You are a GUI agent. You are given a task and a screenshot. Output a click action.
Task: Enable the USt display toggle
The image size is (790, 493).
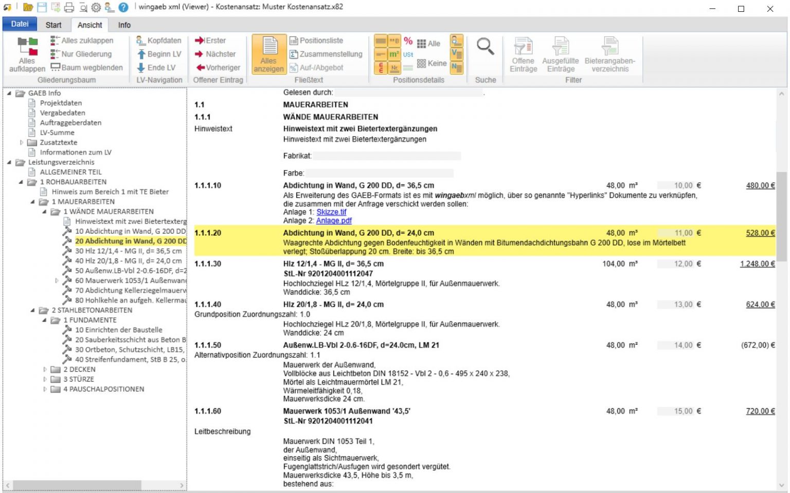(x=407, y=54)
